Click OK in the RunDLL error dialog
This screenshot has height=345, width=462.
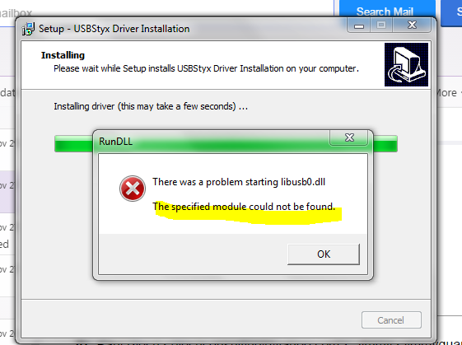pos(324,254)
